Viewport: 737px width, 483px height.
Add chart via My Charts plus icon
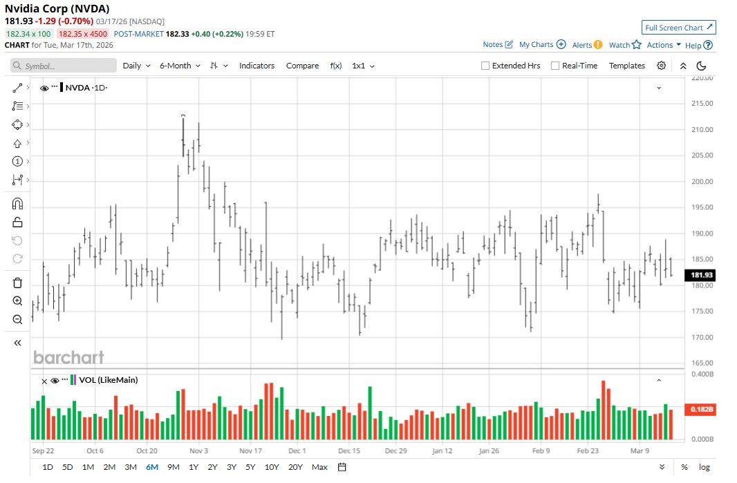(561, 44)
